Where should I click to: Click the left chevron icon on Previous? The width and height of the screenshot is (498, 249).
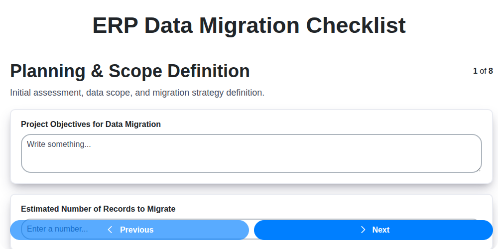click(x=110, y=230)
